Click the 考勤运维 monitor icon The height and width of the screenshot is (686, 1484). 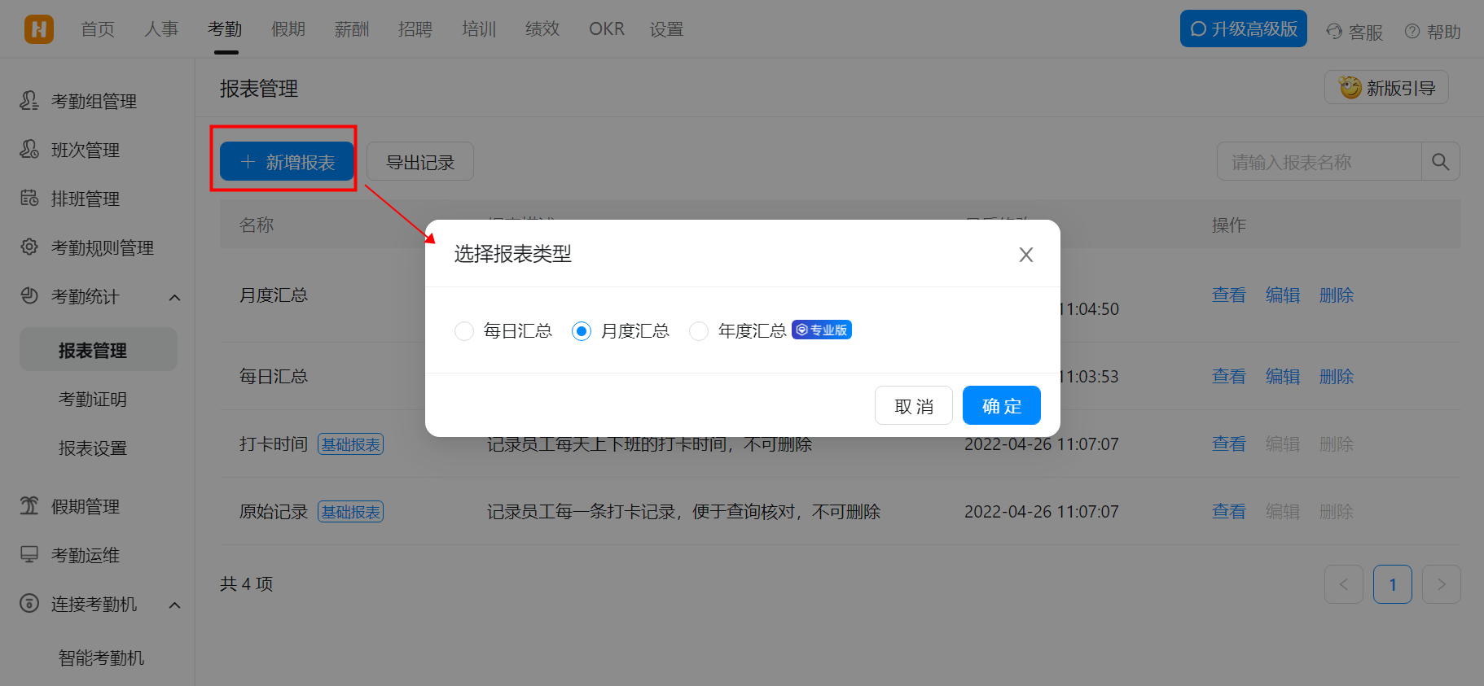click(29, 555)
